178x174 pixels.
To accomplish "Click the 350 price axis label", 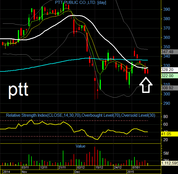I will (166, 47).
